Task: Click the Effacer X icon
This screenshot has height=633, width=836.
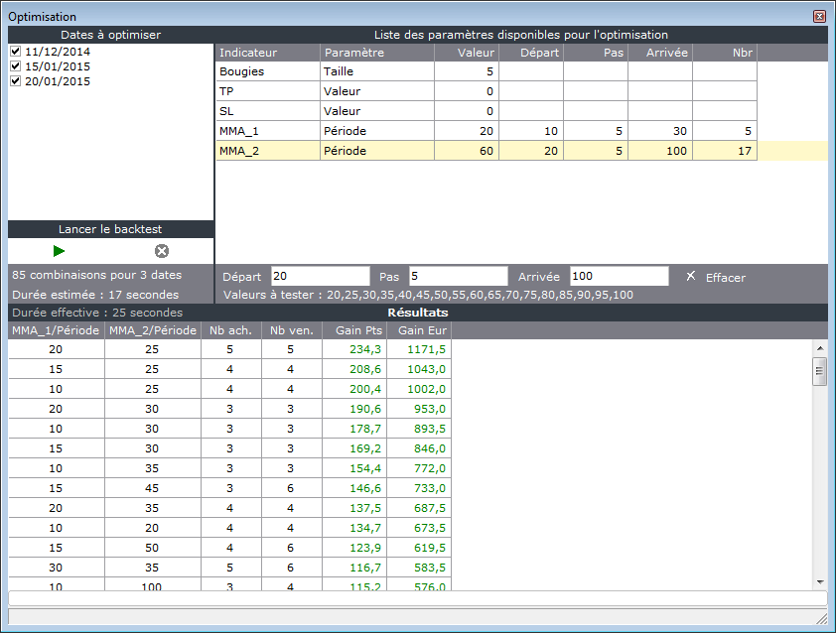Action: pos(690,276)
